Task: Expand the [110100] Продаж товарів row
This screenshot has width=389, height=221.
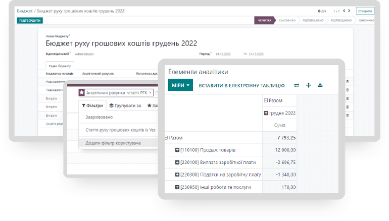Action: 177,150
